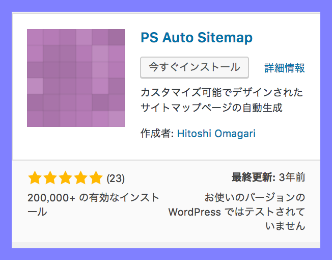Click the WordPress compatibility warning text
Viewport: 332px width, 260px height.
[x=237, y=212]
